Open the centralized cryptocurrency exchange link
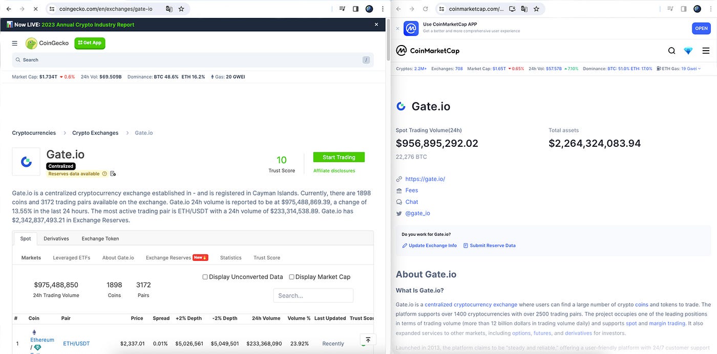This screenshot has height=354, width=717. 471,305
